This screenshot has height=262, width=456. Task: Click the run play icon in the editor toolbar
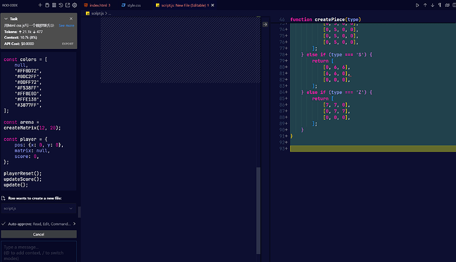[417, 5]
